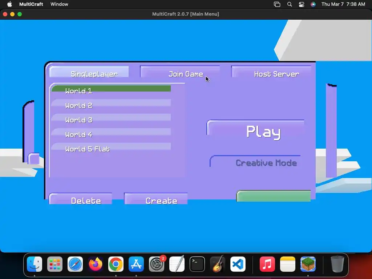Screen dimensions: 372x279
Task: Click the blank green button below Creative Mode
Action: point(274,196)
